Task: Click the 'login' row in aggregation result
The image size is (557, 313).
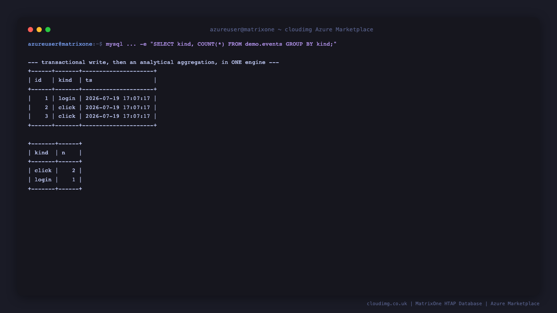Action: 55,180
